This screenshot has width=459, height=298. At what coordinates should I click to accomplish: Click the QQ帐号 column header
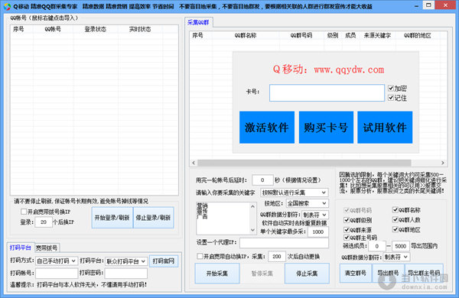53,29
